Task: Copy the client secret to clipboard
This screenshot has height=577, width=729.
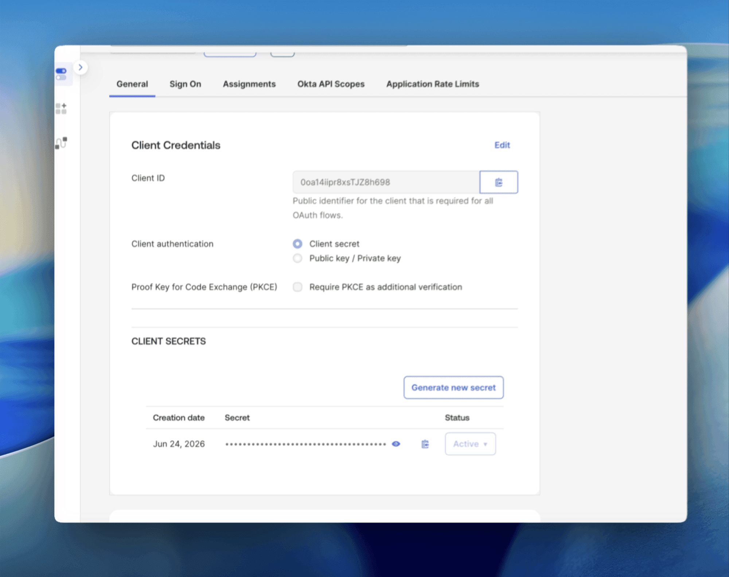Action: point(425,444)
